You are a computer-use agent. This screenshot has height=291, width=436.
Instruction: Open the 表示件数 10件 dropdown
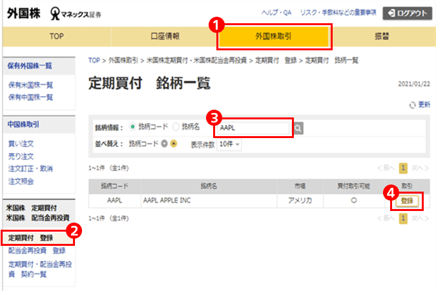point(229,145)
